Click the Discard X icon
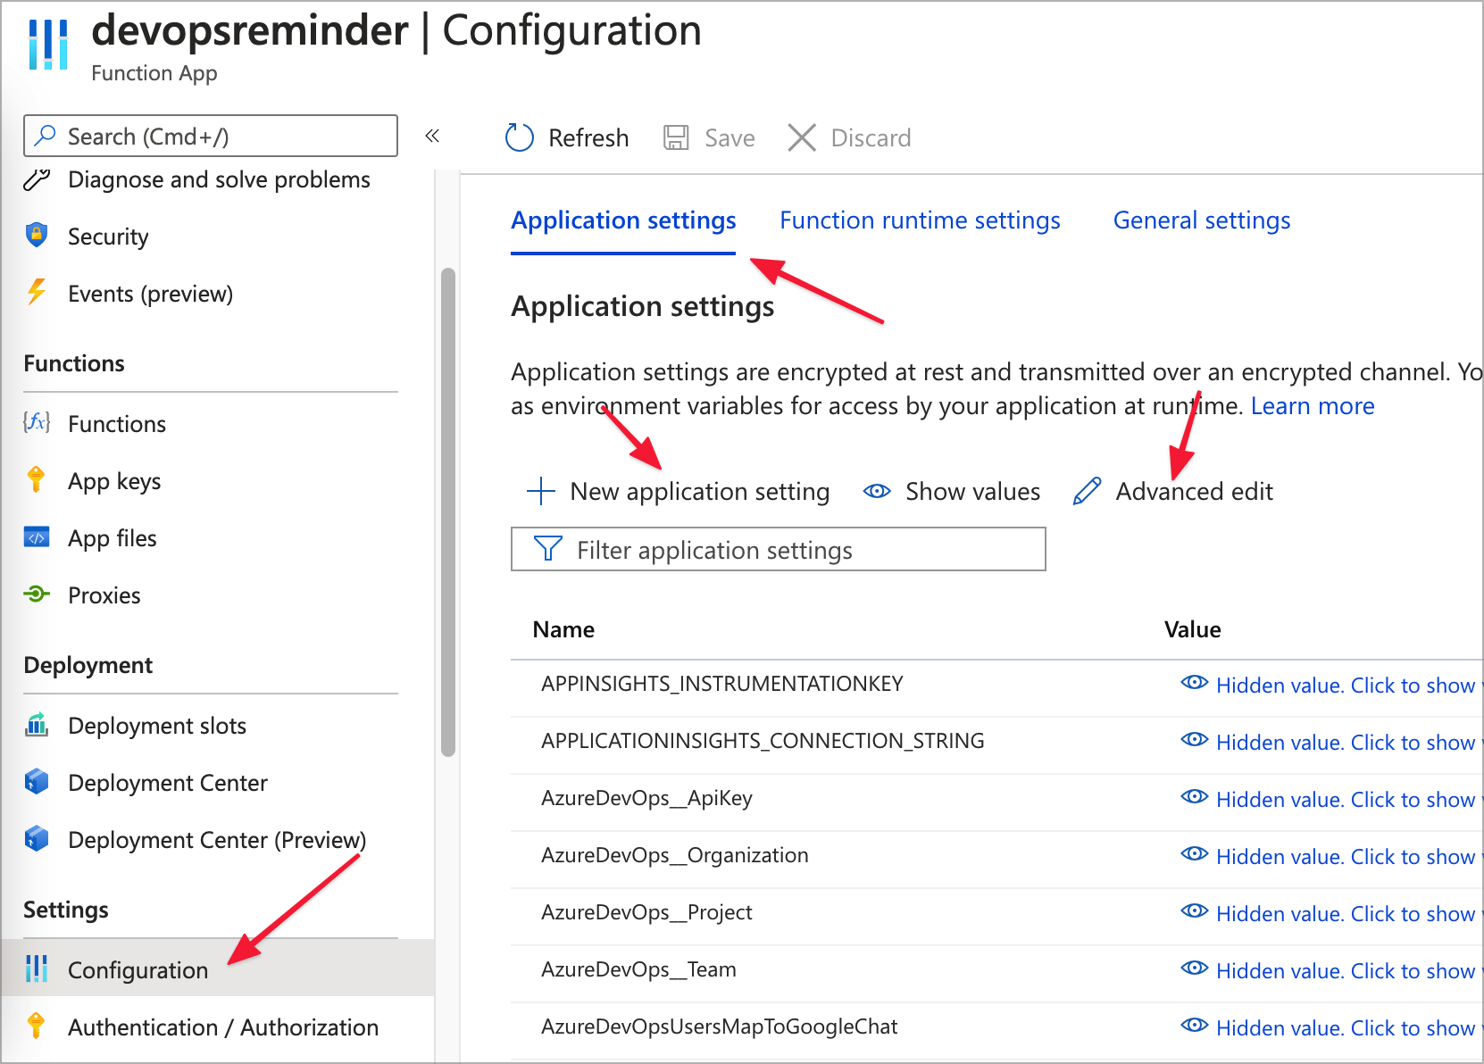The height and width of the screenshot is (1064, 1484). (x=802, y=137)
